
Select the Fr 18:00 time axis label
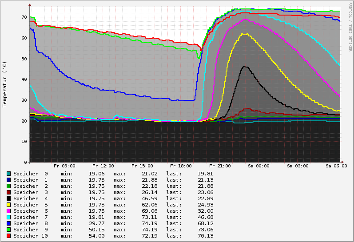coord(181,166)
